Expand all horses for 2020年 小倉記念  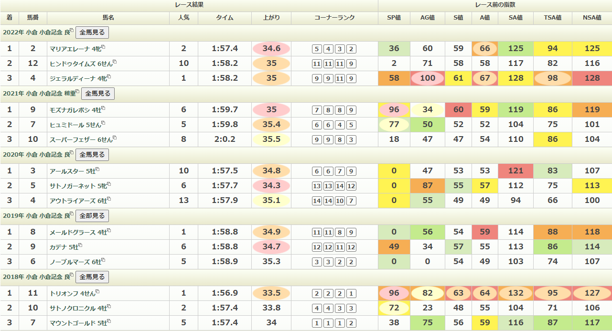(x=92, y=155)
